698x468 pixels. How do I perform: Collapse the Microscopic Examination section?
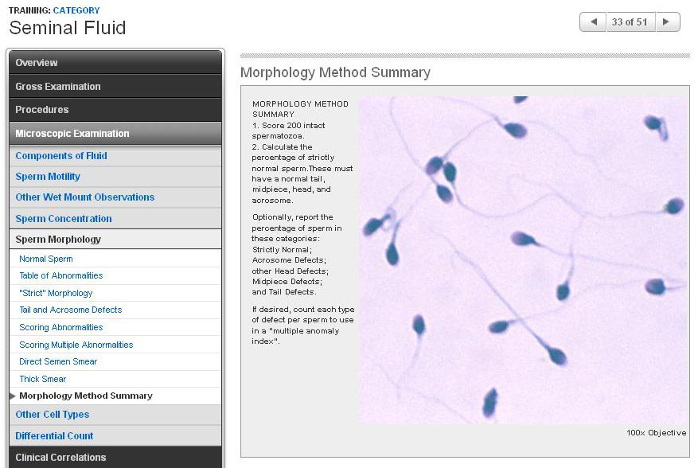point(115,134)
